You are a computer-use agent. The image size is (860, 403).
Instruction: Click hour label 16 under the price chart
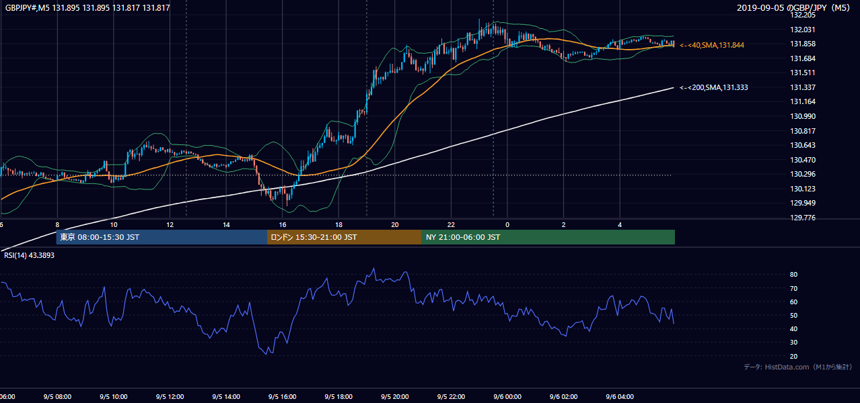tap(283, 225)
